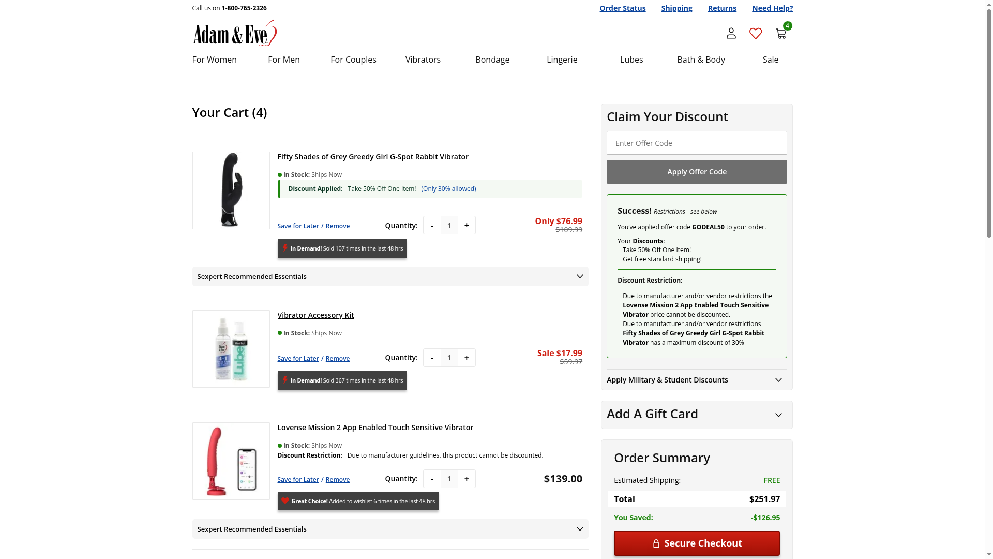Decrease Vibrator Accessory Kit quantity
The width and height of the screenshot is (993, 559).
coord(432,358)
